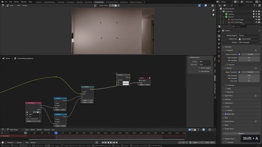Open the File menu
The width and height of the screenshot is (262, 147).
6,2
